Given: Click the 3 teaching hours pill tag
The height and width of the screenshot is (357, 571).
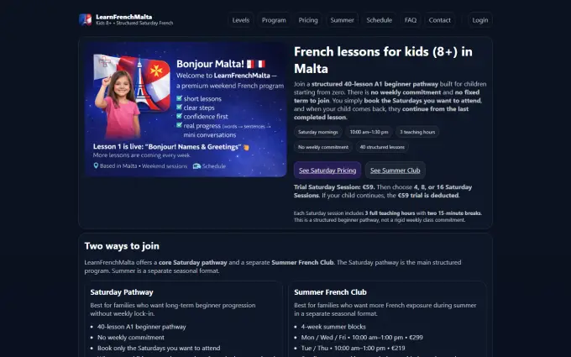Looking at the screenshot, I should click(417, 132).
